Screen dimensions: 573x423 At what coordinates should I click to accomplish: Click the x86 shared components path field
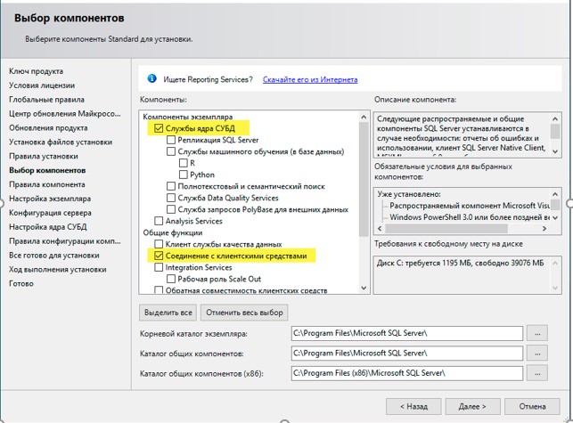(407, 373)
